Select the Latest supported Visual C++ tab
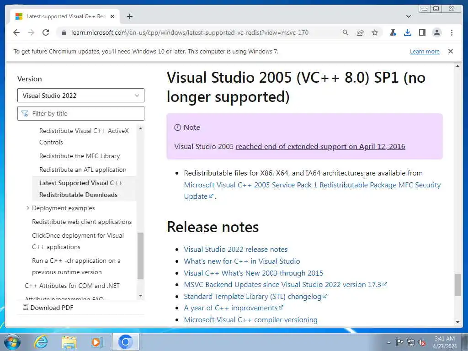 pyautogui.click(x=65, y=16)
